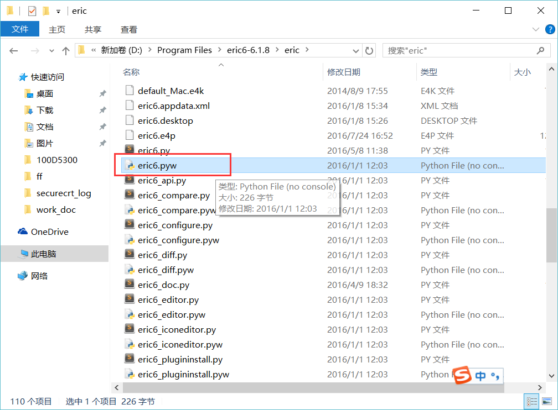The image size is (558, 410).
Task: Click the eric6_editor.pyw file icon
Action: pyautogui.click(x=130, y=315)
